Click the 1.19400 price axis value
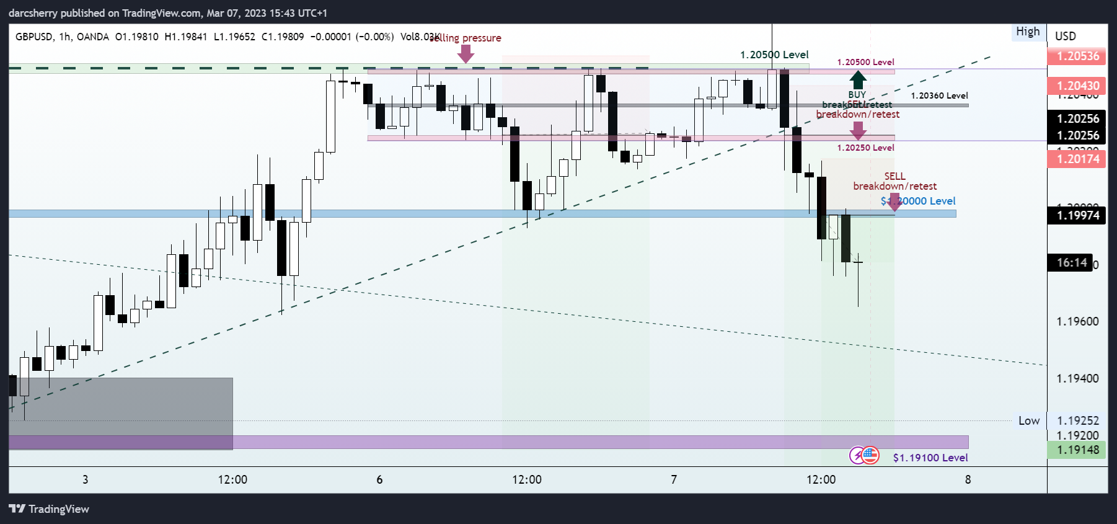The width and height of the screenshot is (1117, 524). [1077, 378]
